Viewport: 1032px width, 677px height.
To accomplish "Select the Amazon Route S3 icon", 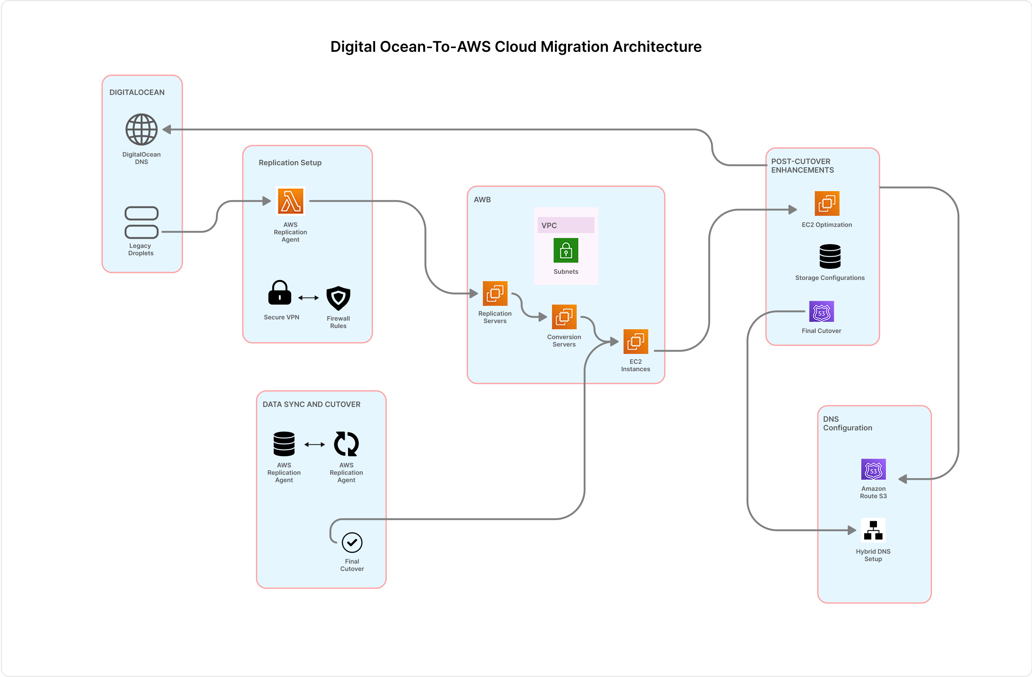I will point(873,469).
